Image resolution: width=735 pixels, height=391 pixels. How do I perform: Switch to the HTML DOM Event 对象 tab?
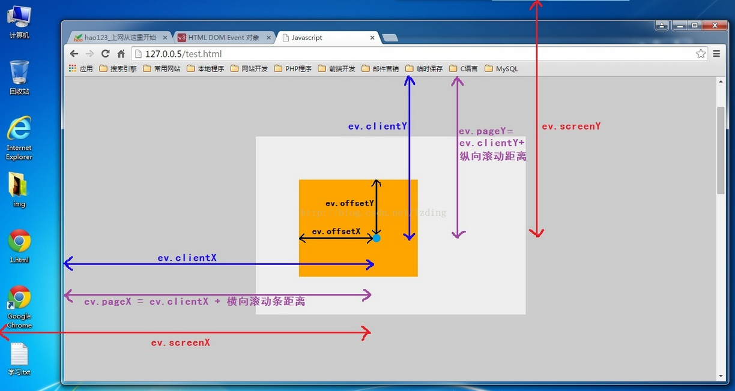[x=222, y=37]
